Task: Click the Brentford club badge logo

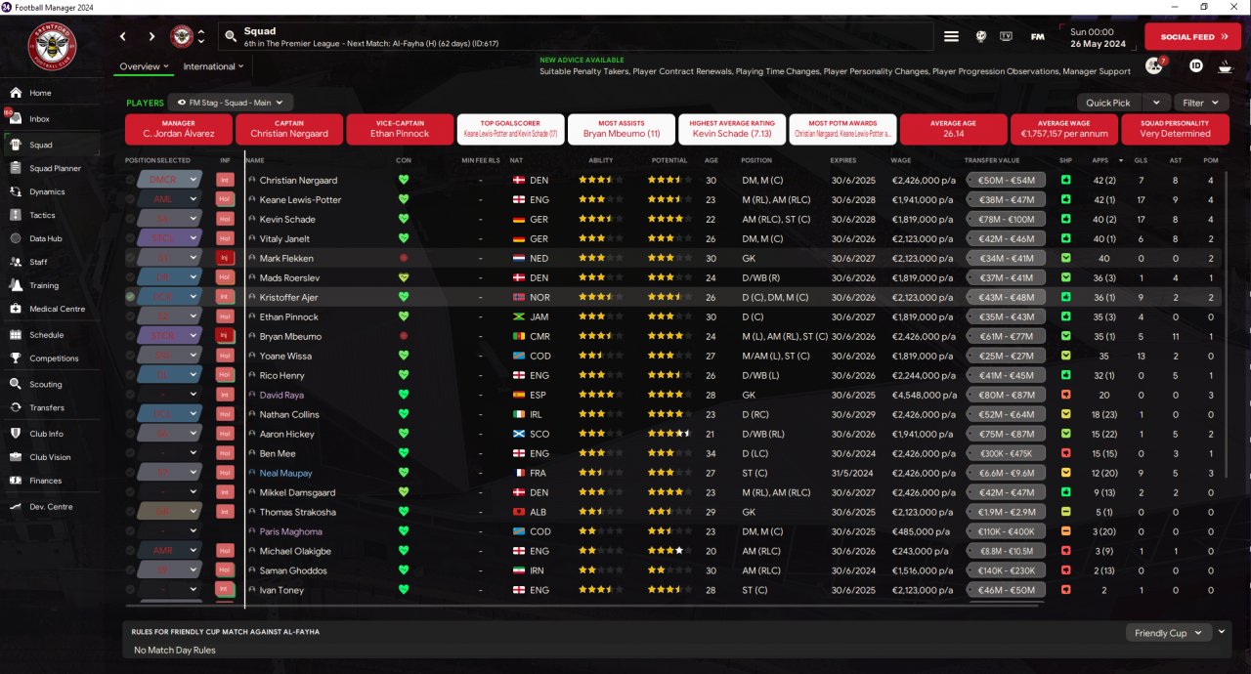Action: click(52, 46)
